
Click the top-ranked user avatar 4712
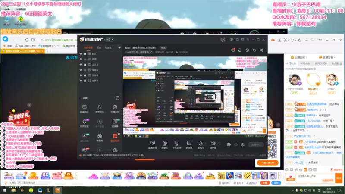pyautogui.click(x=313, y=80)
